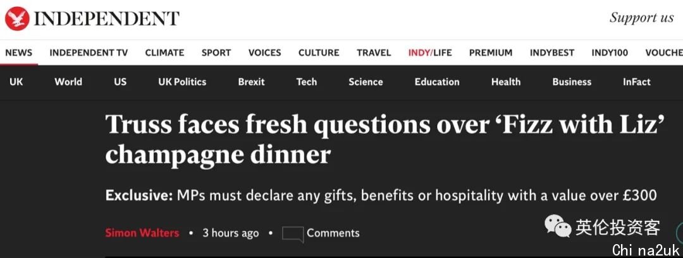Open the Brexit sub-section
Image resolution: width=683 pixels, height=258 pixels.
point(251,81)
